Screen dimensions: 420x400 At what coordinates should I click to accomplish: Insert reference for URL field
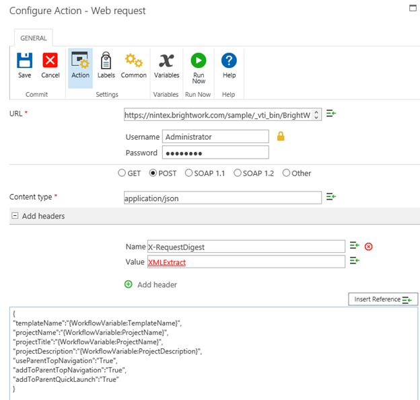pyautogui.click(x=331, y=114)
